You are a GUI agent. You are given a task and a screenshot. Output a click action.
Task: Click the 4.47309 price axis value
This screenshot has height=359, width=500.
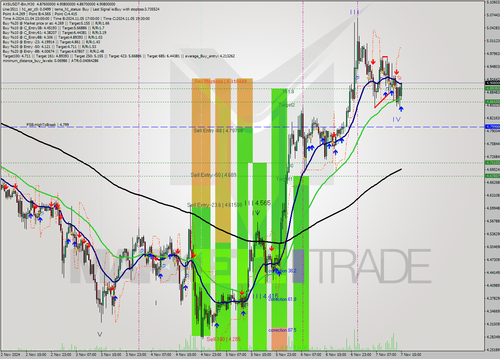[493, 259]
